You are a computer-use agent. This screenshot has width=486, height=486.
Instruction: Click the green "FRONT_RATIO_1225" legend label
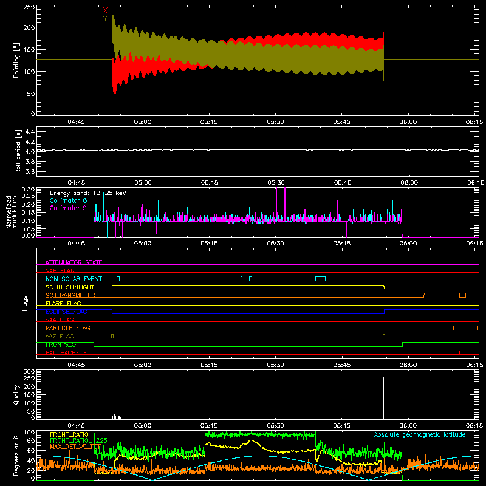tap(78, 440)
